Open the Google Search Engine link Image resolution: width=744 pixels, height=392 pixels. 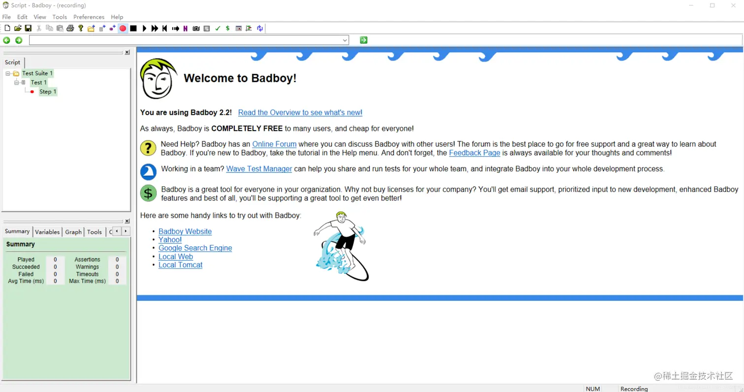pos(195,248)
